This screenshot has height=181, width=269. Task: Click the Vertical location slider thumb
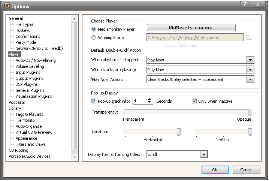250,132
